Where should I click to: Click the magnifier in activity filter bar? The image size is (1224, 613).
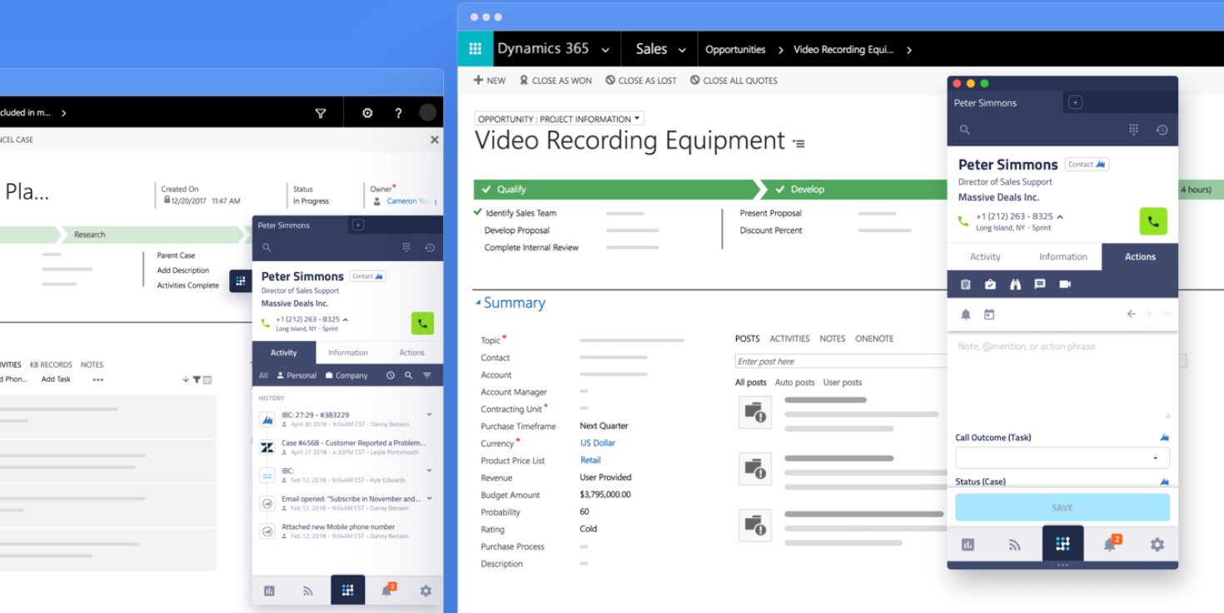409,376
